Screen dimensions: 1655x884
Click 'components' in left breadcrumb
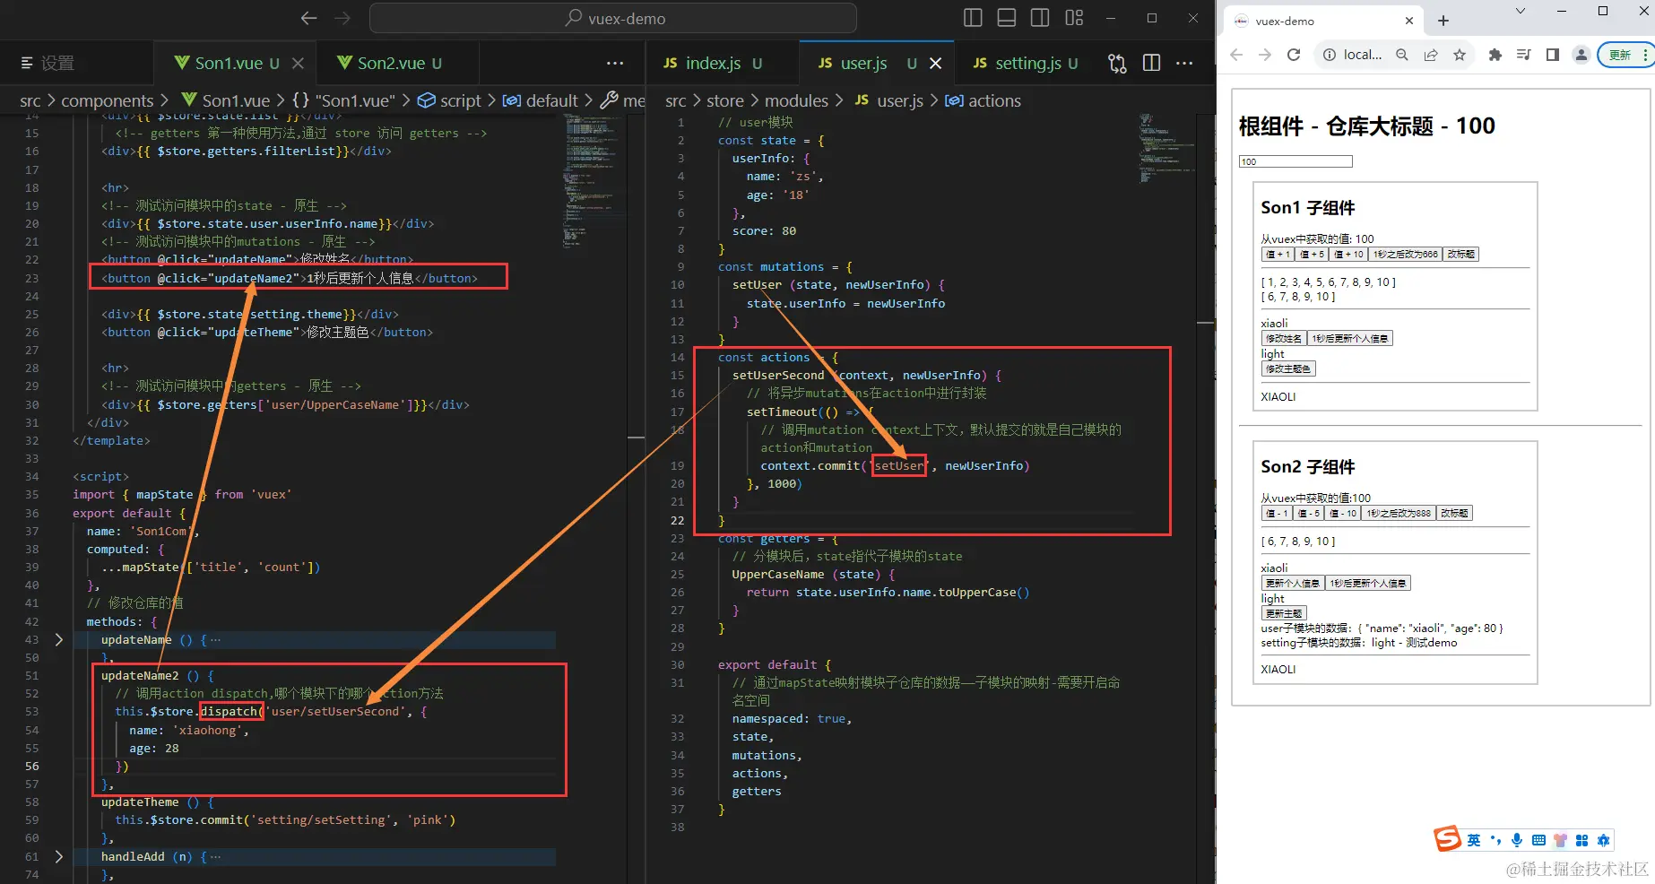click(108, 100)
